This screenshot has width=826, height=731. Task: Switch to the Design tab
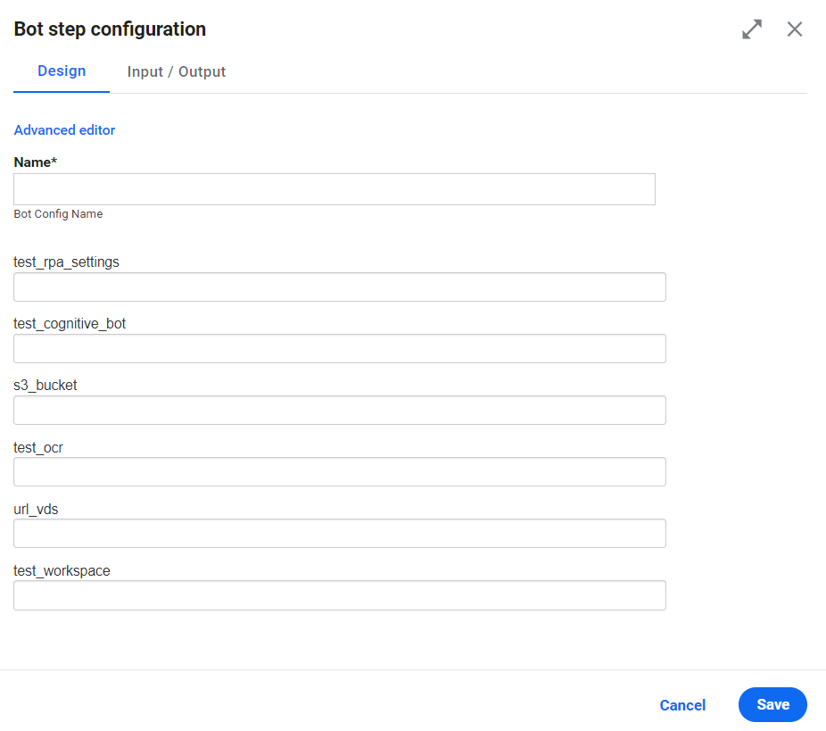62,71
